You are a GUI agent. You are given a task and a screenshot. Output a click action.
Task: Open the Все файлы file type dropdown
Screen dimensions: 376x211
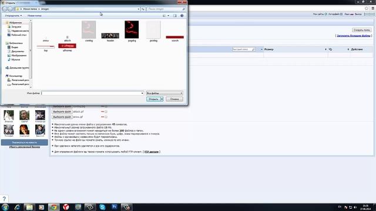click(164, 93)
